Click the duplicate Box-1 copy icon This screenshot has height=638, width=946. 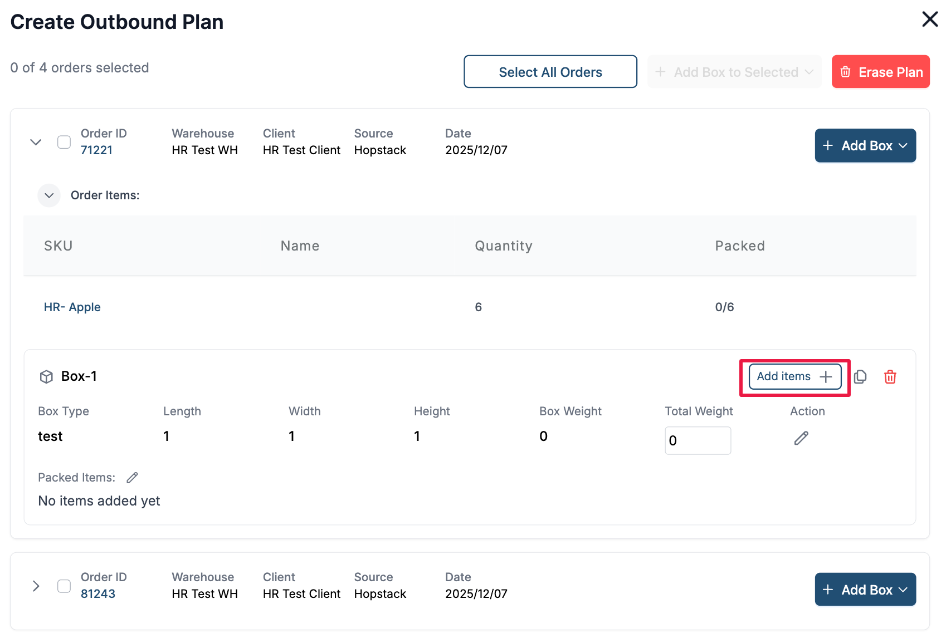coord(860,377)
